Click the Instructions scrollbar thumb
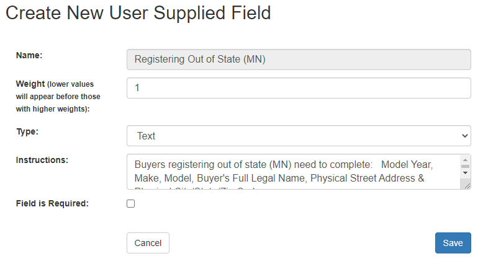The height and width of the screenshot is (264, 483). pyautogui.click(x=465, y=165)
